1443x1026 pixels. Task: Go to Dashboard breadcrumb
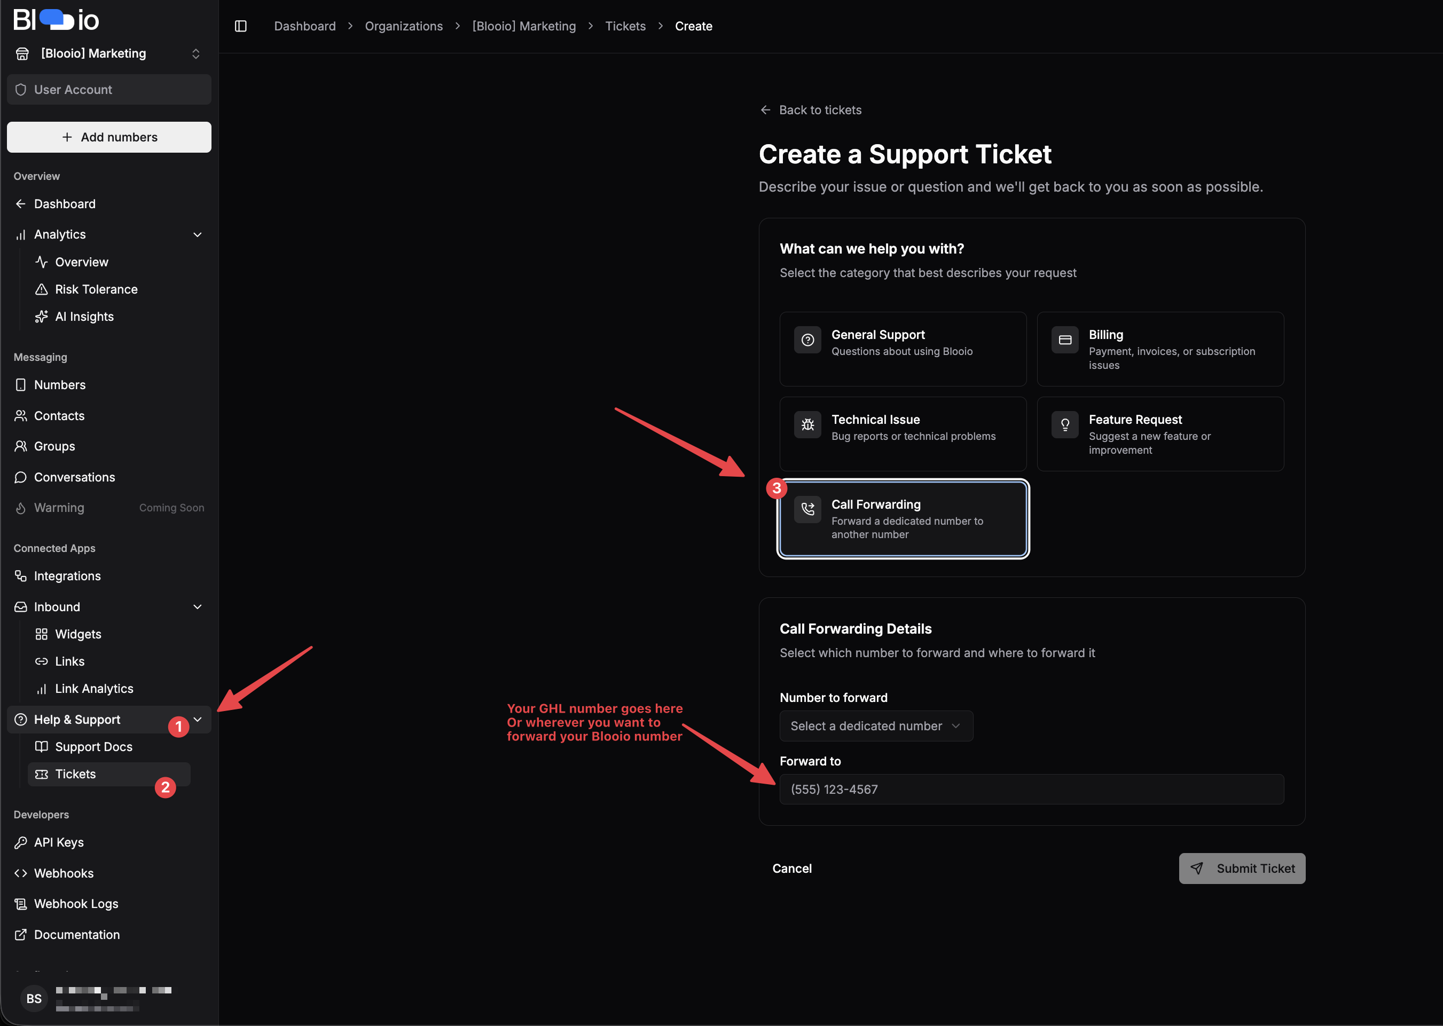304,26
